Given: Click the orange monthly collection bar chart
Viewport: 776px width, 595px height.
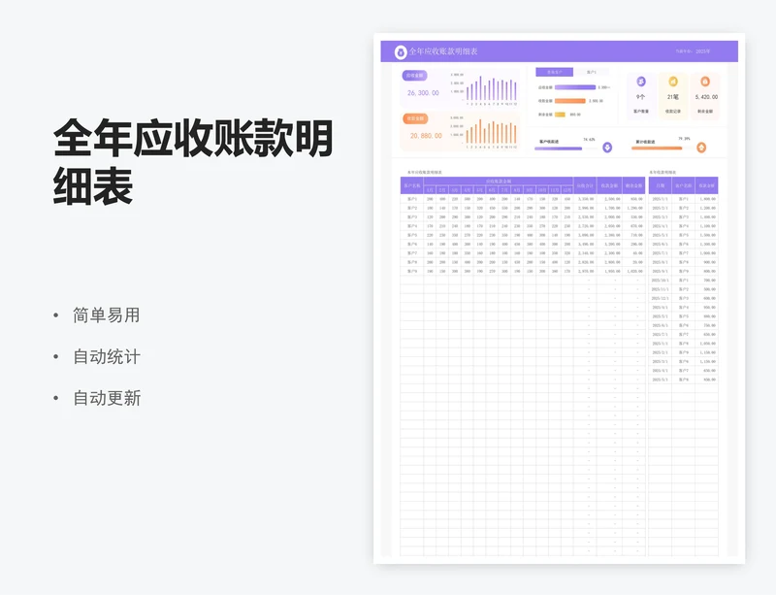Looking at the screenshot, I should click(484, 132).
